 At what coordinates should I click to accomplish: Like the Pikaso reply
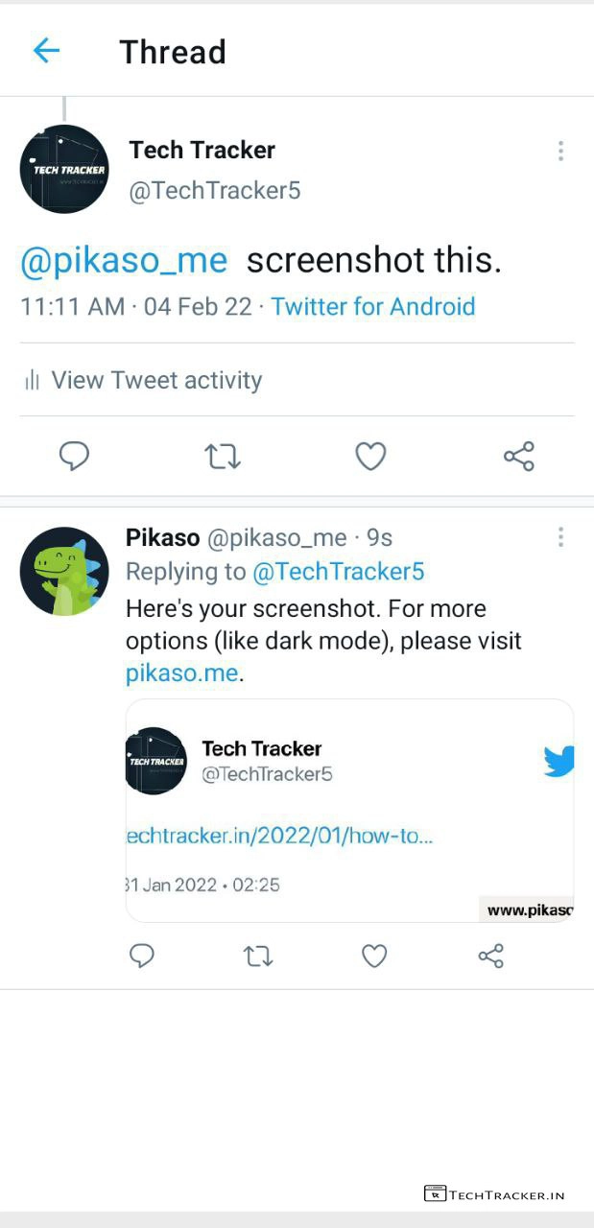(374, 956)
